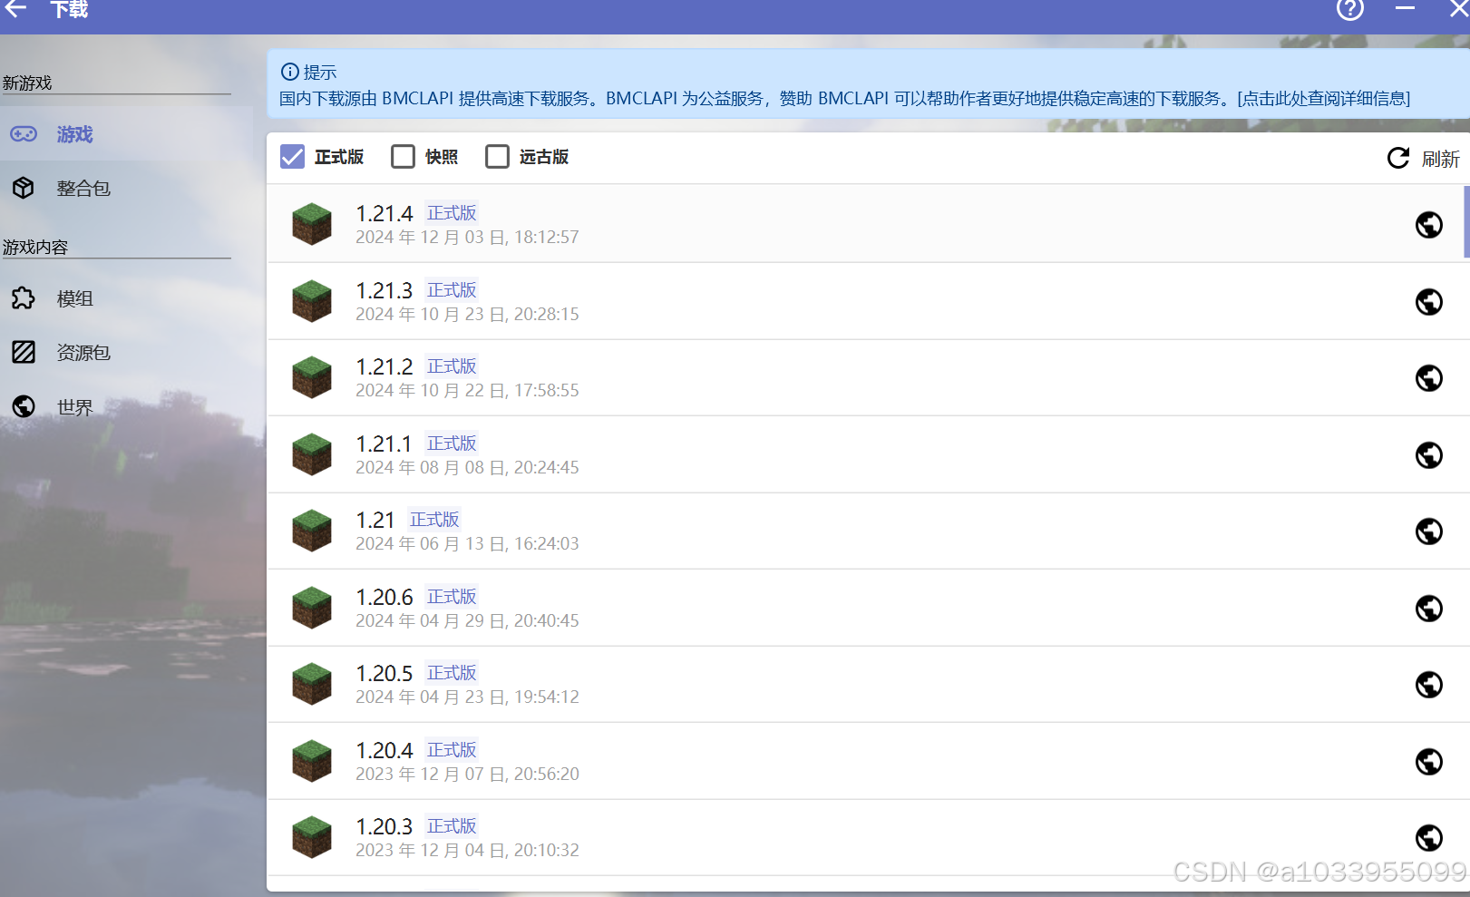Image resolution: width=1470 pixels, height=897 pixels.
Task: Click the date 2024 年 10 月 23 日, 20:28:15
Action: coord(467,315)
